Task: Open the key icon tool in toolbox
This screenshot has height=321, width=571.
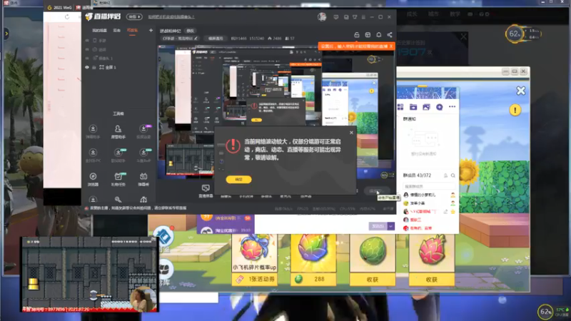Action: pos(118,200)
